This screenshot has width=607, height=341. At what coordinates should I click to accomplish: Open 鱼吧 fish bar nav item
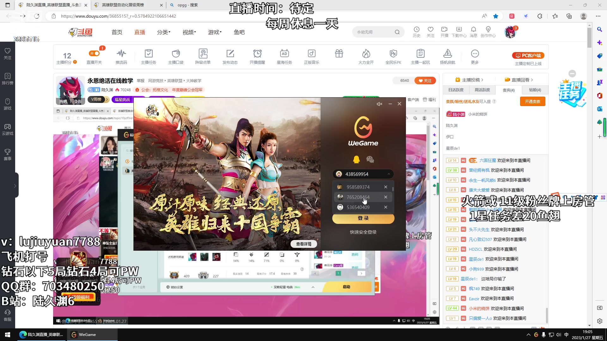(x=239, y=32)
